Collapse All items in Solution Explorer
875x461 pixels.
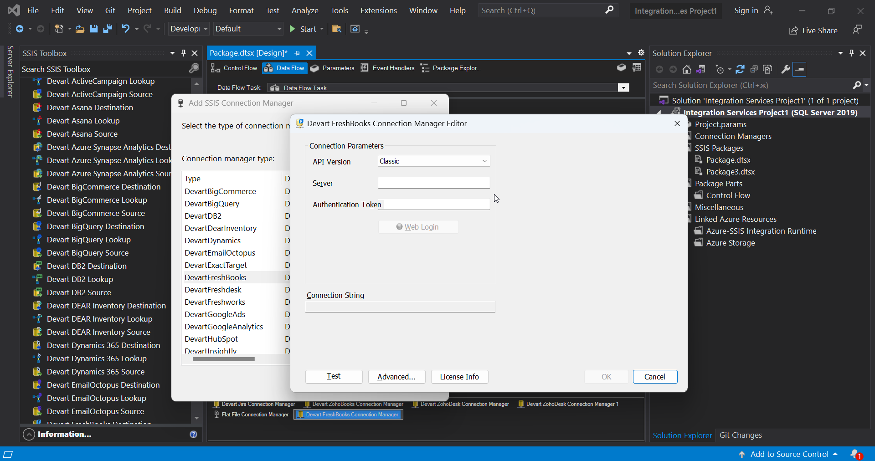754,69
